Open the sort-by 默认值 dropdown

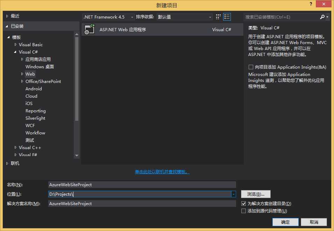point(184,17)
